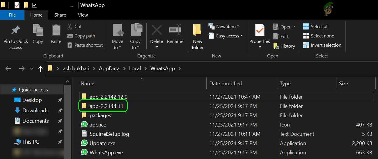Click Invert selection in the ribbon
Image resolution: width=378 pixels, height=159 pixels.
click(x=322, y=45)
